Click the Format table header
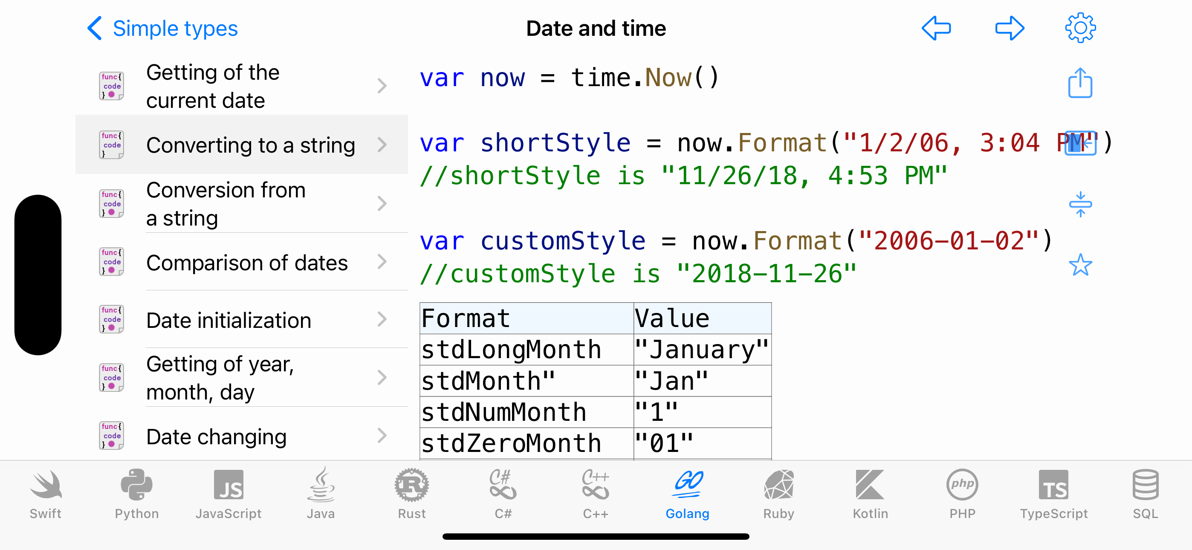Screen dimensions: 1192x550 pos(527,318)
